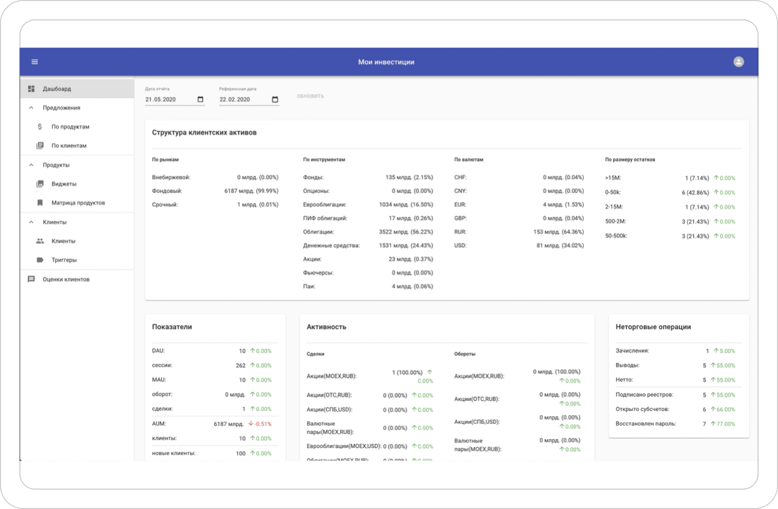Open Матрица продуктов page
The width and height of the screenshot is (778, 509).
pos(77,203)
